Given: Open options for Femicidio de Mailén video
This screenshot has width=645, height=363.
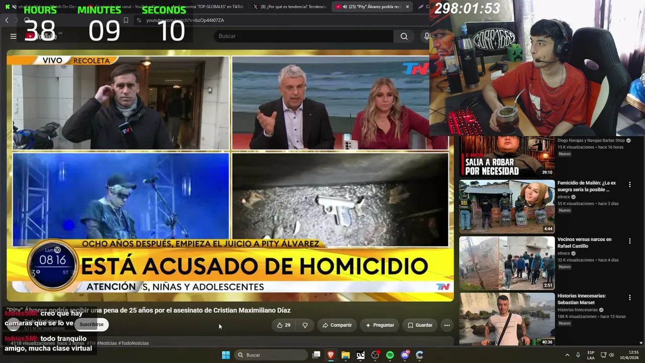Looking at the screenshot, I should [x=629, y=185].
